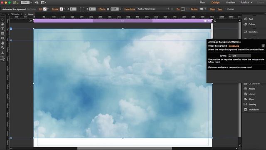Collapse right breakpoint bar double chevron
This screenshot has height=150, width=266.
coord(214,21)
